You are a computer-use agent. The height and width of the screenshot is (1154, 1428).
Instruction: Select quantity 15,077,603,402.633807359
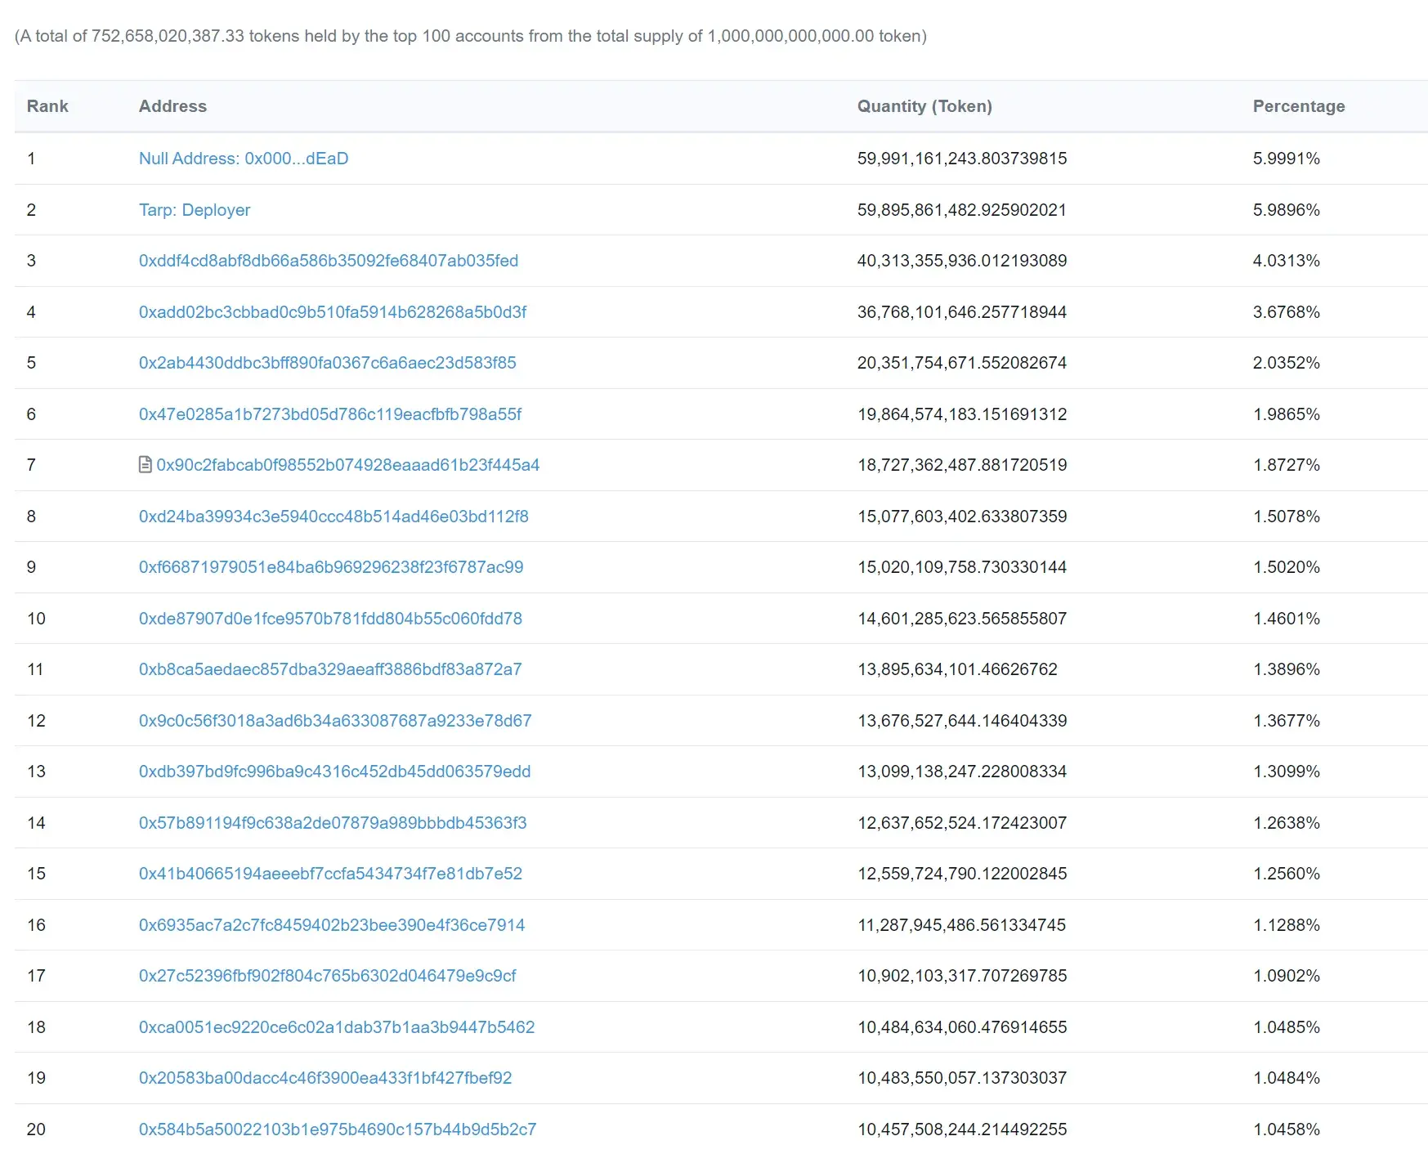coord(962,517)
